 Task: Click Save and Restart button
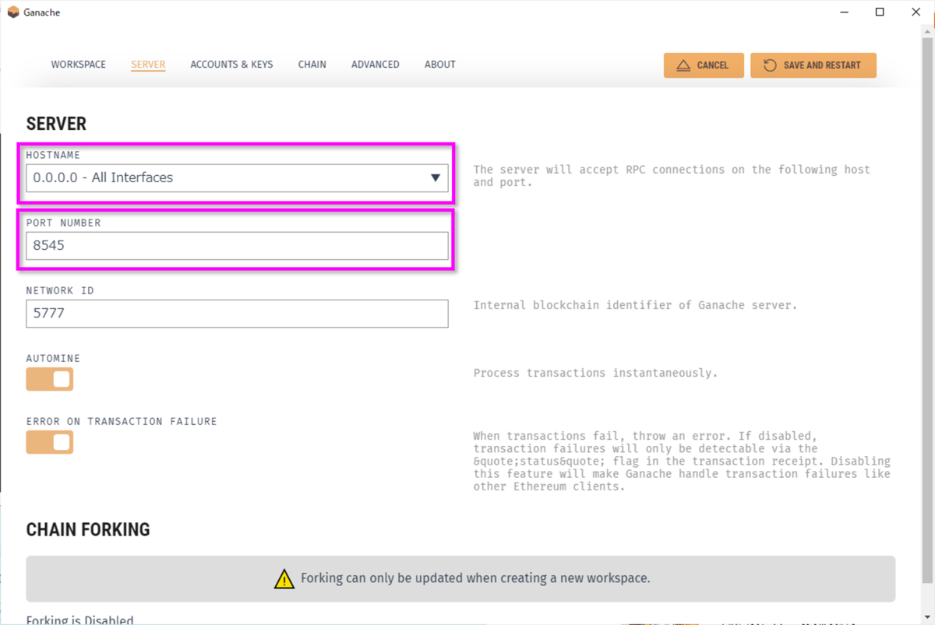click(x=813, y=65)
